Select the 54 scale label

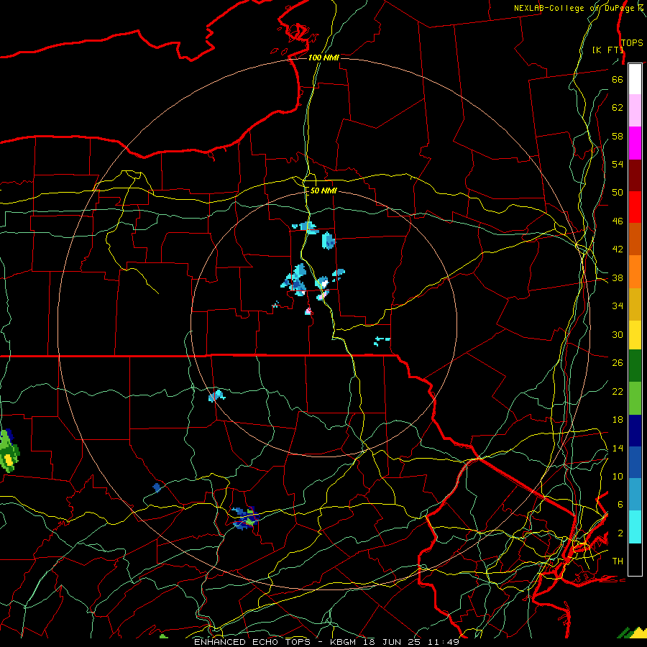pyautogui.click(x=618, y=164)
